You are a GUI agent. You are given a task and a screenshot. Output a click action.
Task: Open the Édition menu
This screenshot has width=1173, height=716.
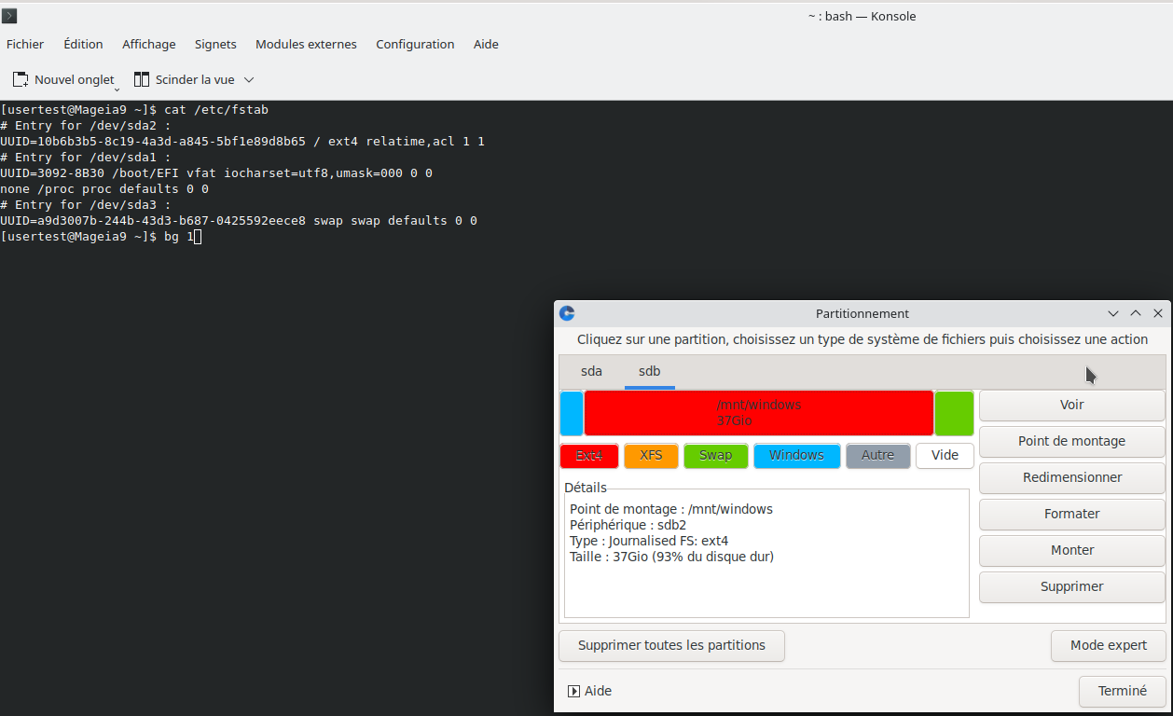coord(83,44)
